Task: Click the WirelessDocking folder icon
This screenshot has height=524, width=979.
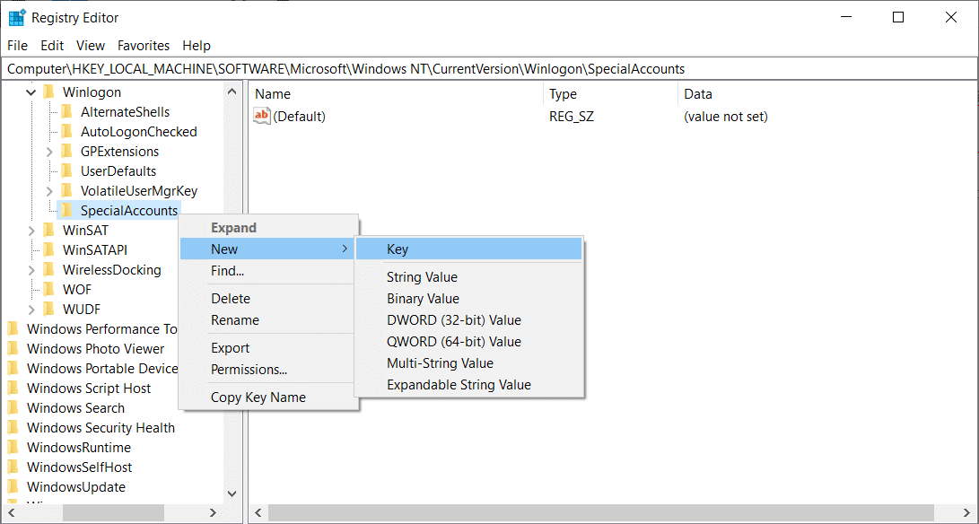Action: (x=48, y=270)
